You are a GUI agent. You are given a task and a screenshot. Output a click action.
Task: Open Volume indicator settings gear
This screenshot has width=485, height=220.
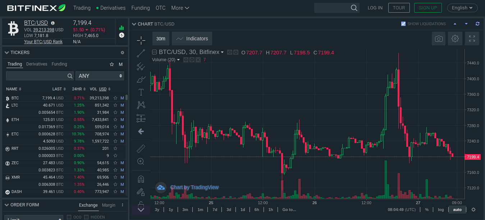coord(192,60)
